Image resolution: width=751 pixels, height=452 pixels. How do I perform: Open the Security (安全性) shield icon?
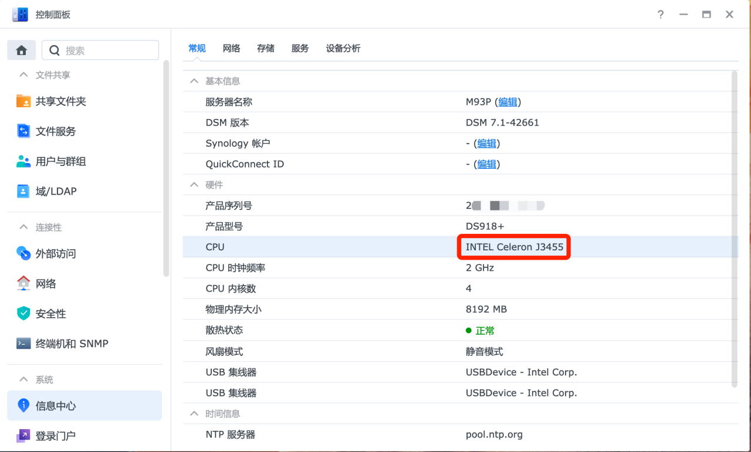tap(23, 314)
